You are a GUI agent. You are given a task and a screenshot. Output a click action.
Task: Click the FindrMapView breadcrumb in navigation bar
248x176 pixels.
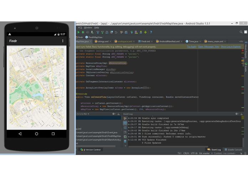tap(94, 37)
